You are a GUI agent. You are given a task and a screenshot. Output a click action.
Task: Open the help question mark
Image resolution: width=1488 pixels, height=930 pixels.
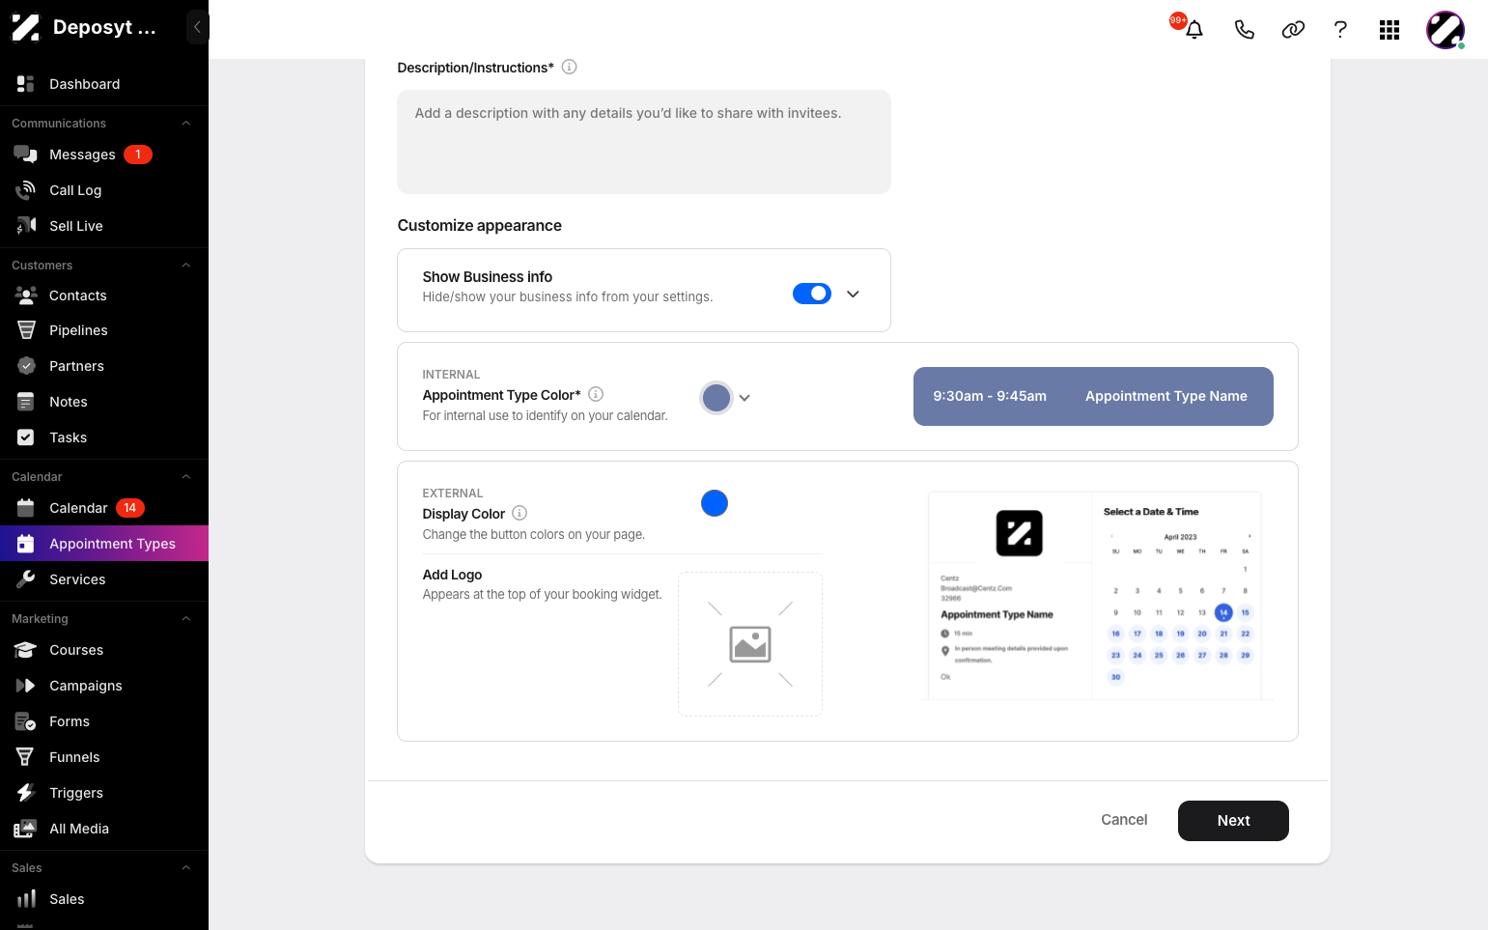click(x=1340, y=30)
